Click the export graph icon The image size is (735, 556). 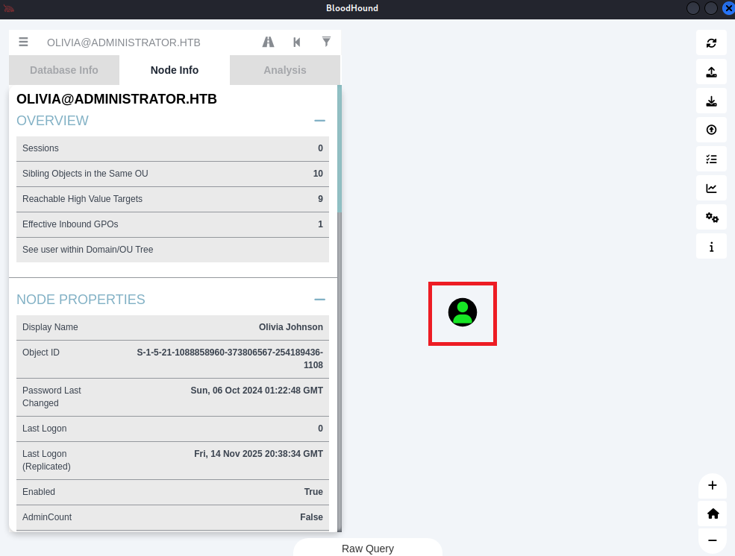[x=711, y=72]
